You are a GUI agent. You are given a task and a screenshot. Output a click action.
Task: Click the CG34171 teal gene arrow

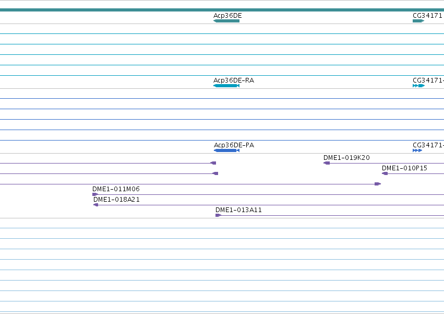[x=418, y=21]
